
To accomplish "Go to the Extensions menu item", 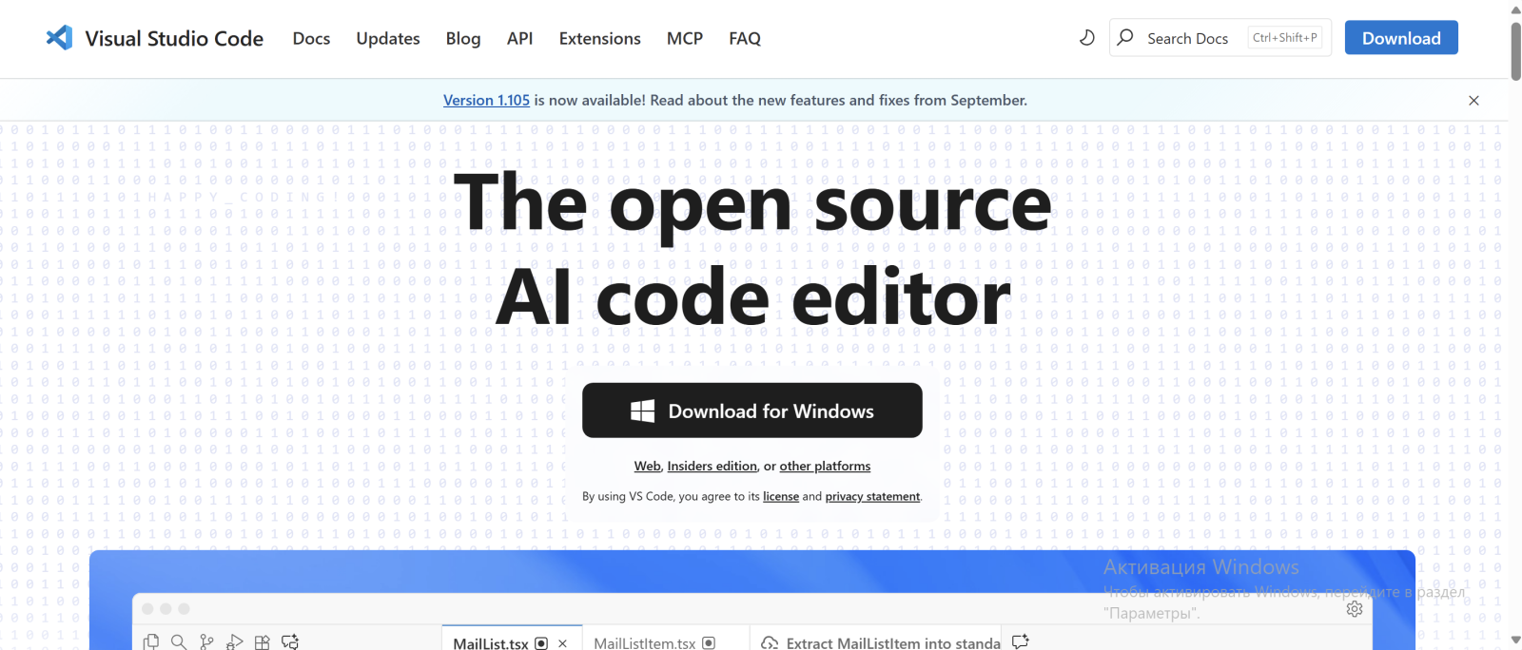I will coord(599,39).
